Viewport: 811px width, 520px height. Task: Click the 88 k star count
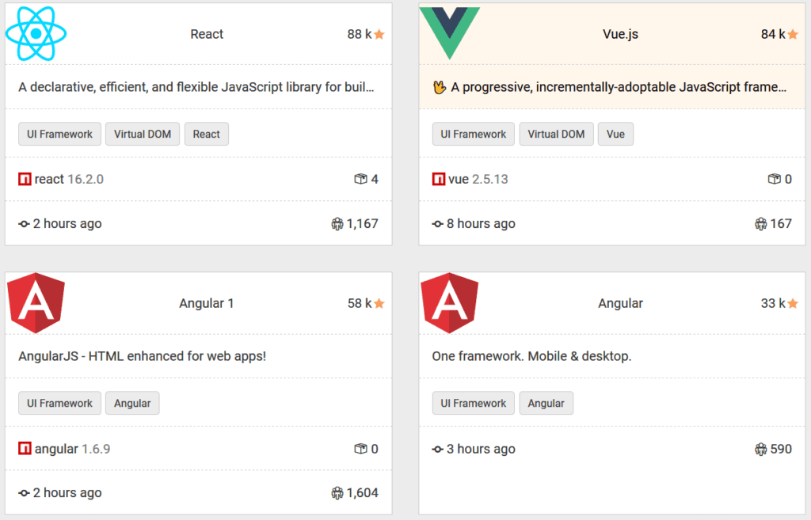[x=360, y=34]
